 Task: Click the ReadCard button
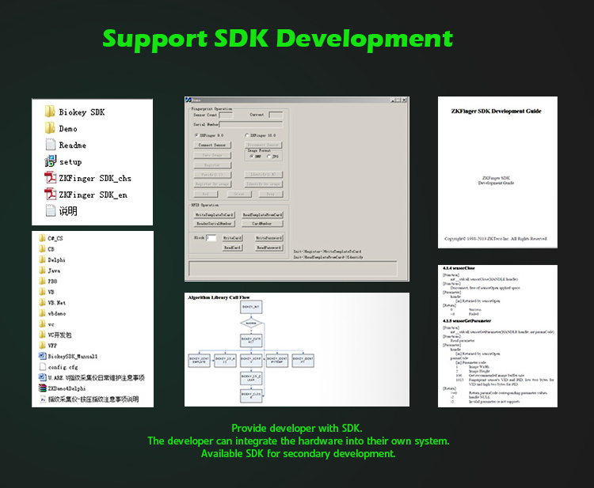click(x=233, y=248)
